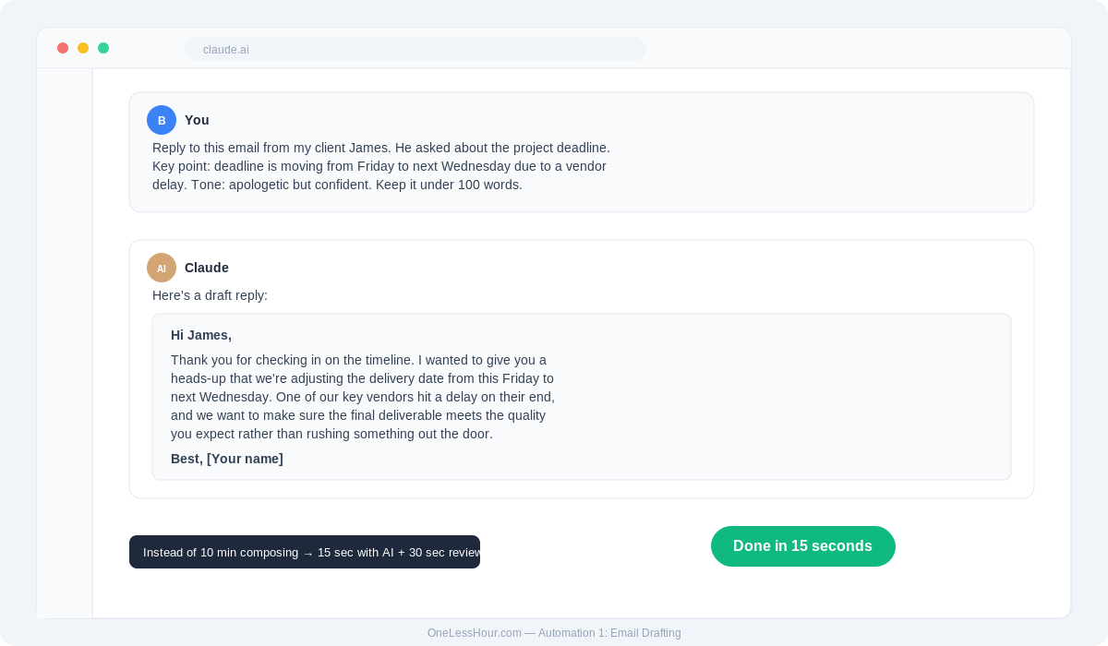
Task: Click line 'Reply to this email from my client James'
Action: point(381,148)
